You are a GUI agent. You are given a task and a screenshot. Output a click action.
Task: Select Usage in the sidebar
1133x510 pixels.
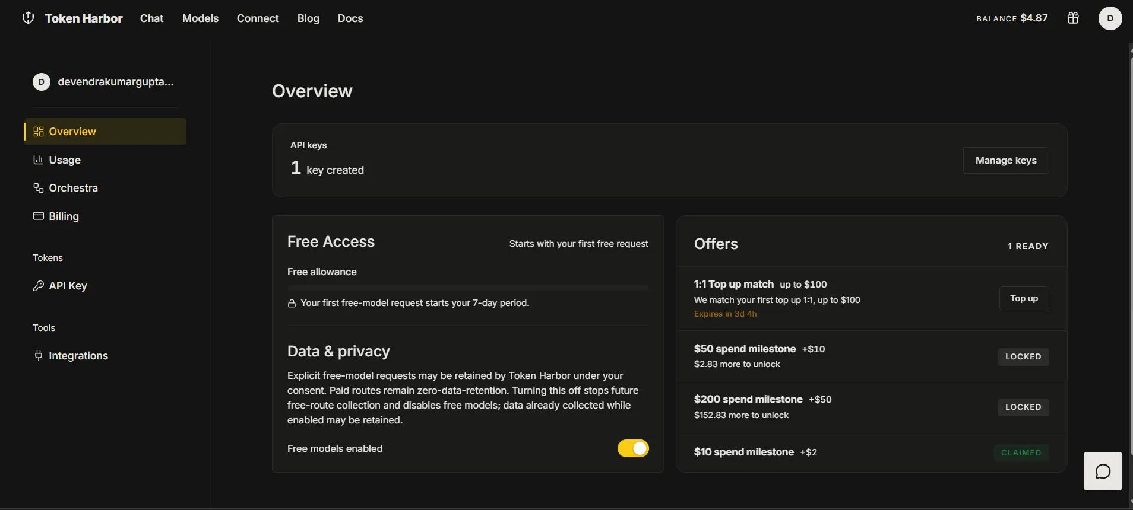pos(105,160)
